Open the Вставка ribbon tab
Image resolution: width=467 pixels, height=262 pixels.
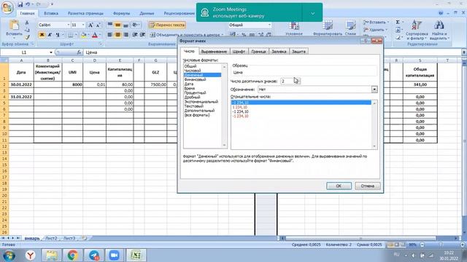[x=51, y=13]
